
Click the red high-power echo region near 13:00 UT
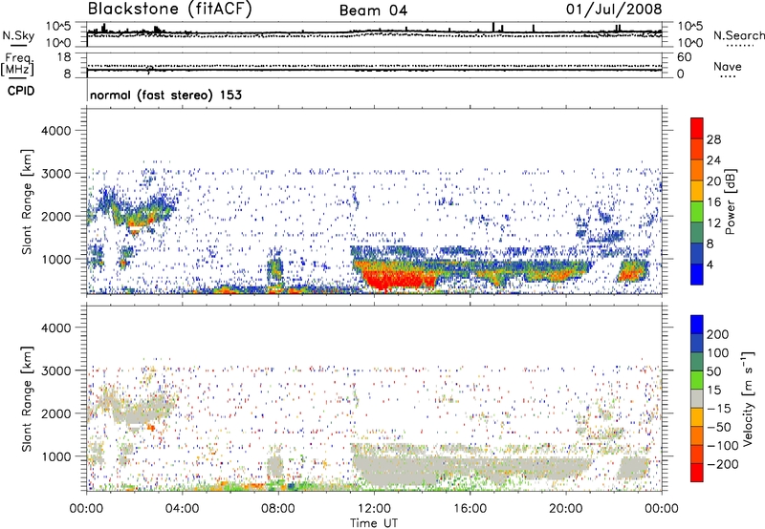click(x=399, y=280)
